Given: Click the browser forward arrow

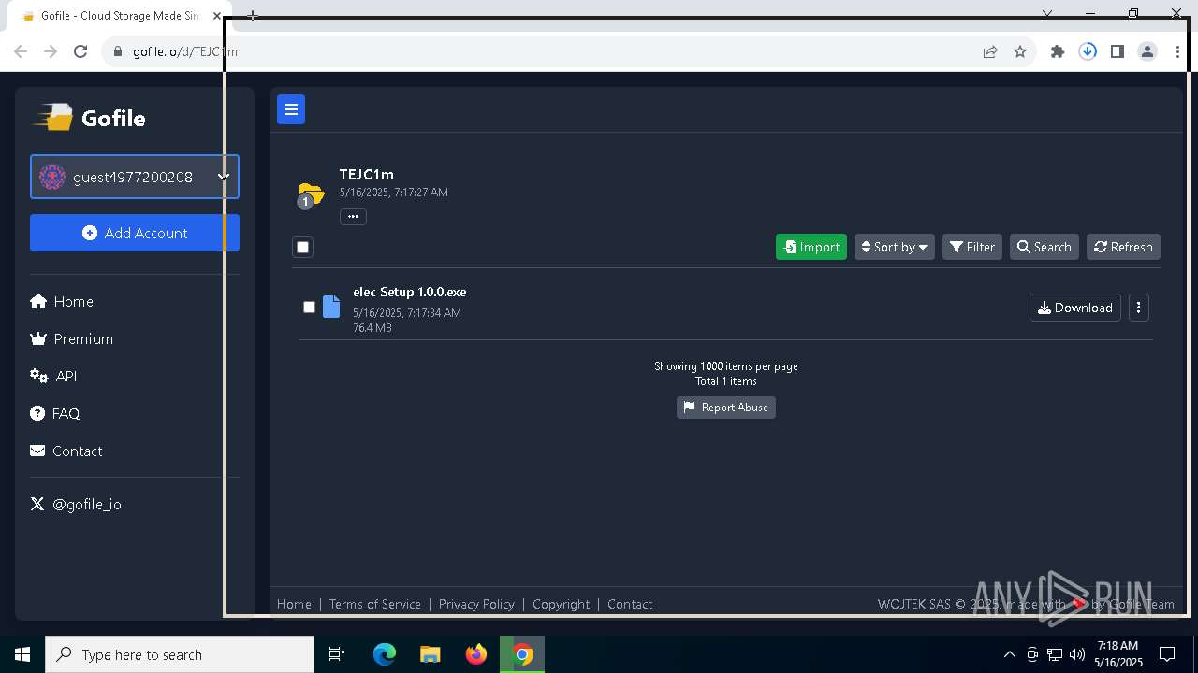Looking at the screenshot, I should tap(51, 51).
